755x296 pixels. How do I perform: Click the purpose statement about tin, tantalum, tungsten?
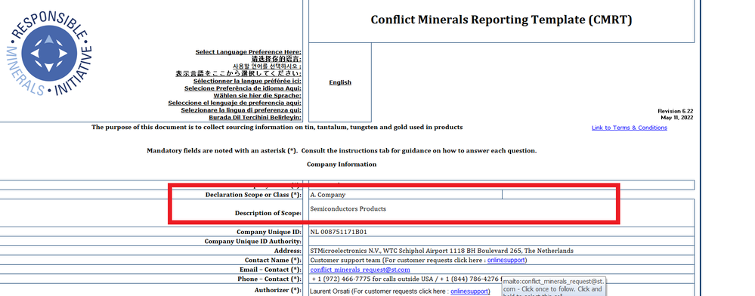tap(277, 128)
